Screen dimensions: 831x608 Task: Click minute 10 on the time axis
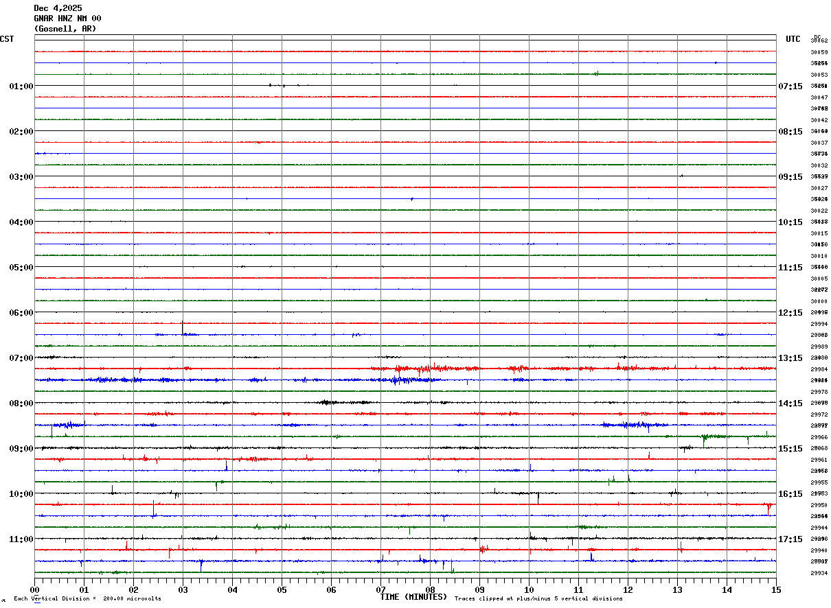pyautogui.click(x=529, y=589)
